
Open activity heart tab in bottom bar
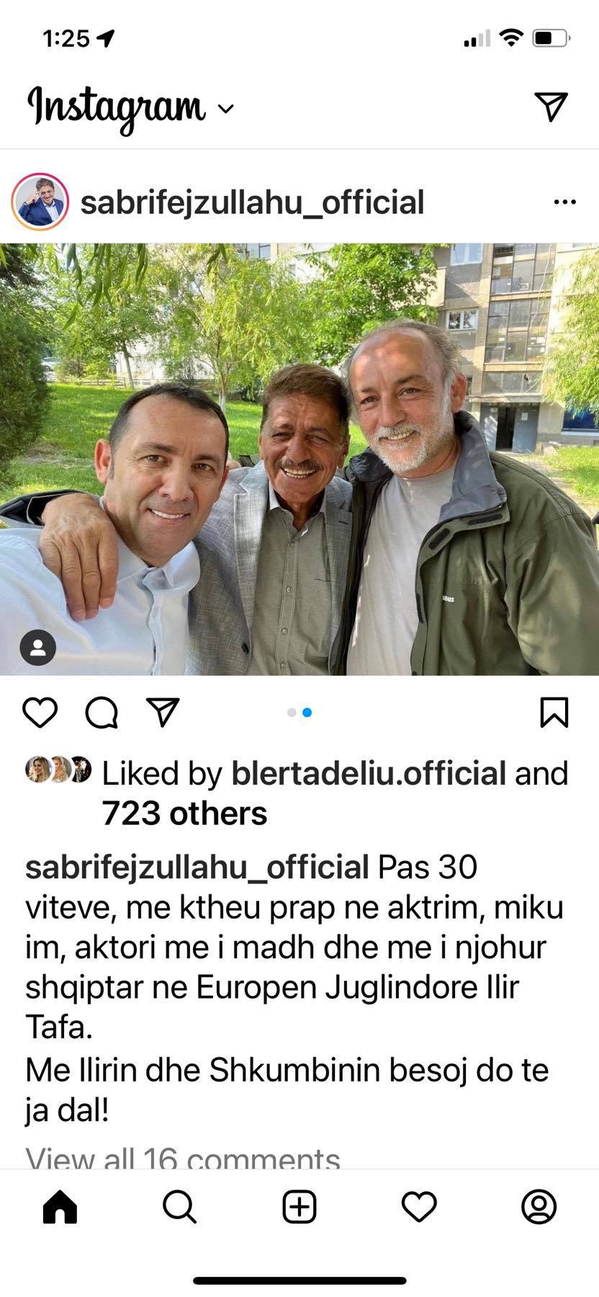(x=419, y=1206)
